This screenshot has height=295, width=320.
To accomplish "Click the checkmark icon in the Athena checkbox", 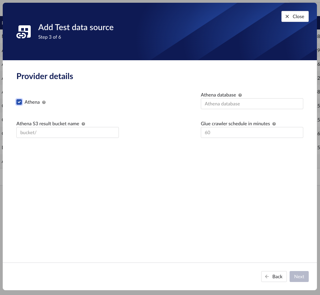I will pyautogui.click(x=19, y=102).
